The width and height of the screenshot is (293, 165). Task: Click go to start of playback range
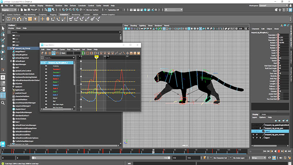tap(265, 151)
